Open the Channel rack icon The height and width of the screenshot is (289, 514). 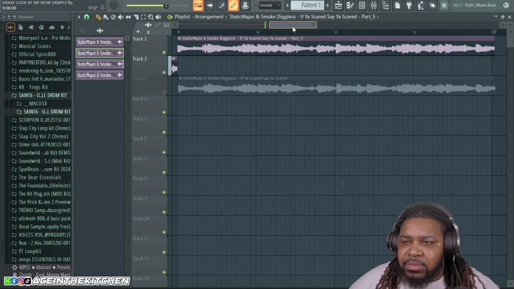pos(362,5)
